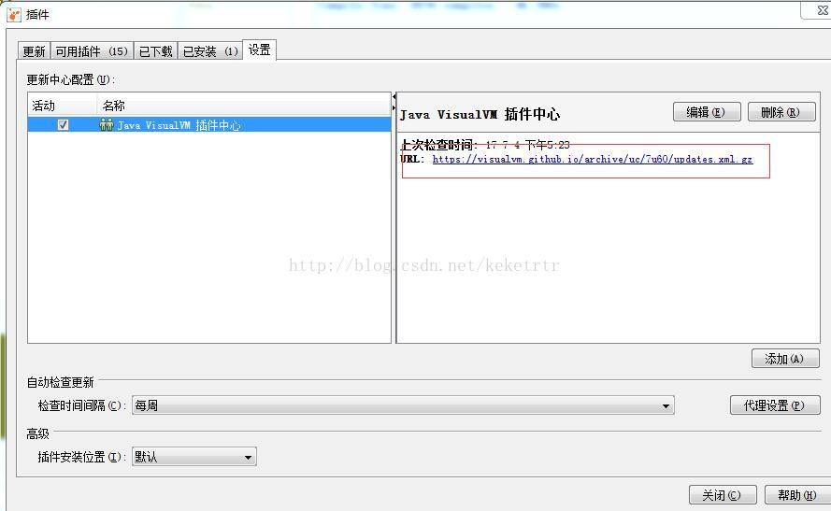Screen dimensions: 831x511
Task: Open 代理设置(P) proxy settings
Action: [x=775, y=405]
